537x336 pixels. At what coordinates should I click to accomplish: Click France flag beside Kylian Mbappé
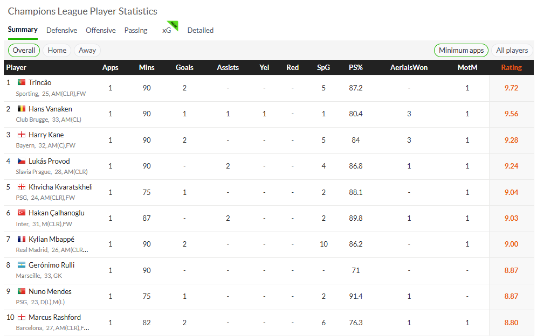point(22,239)
